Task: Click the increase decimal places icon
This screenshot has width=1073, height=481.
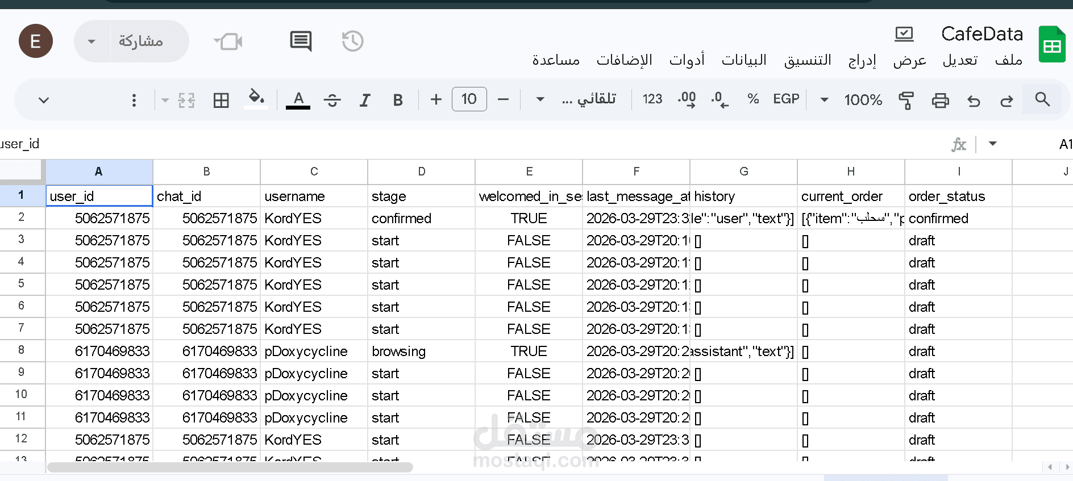Action: coord(687,99)
